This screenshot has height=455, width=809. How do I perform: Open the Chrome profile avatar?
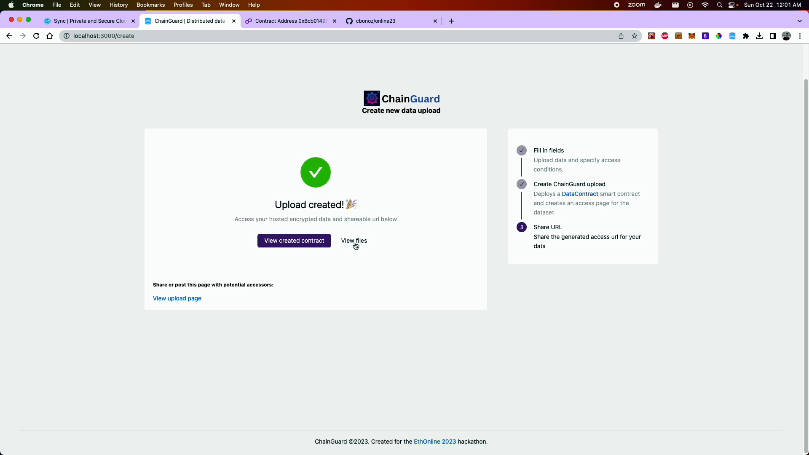786,36
